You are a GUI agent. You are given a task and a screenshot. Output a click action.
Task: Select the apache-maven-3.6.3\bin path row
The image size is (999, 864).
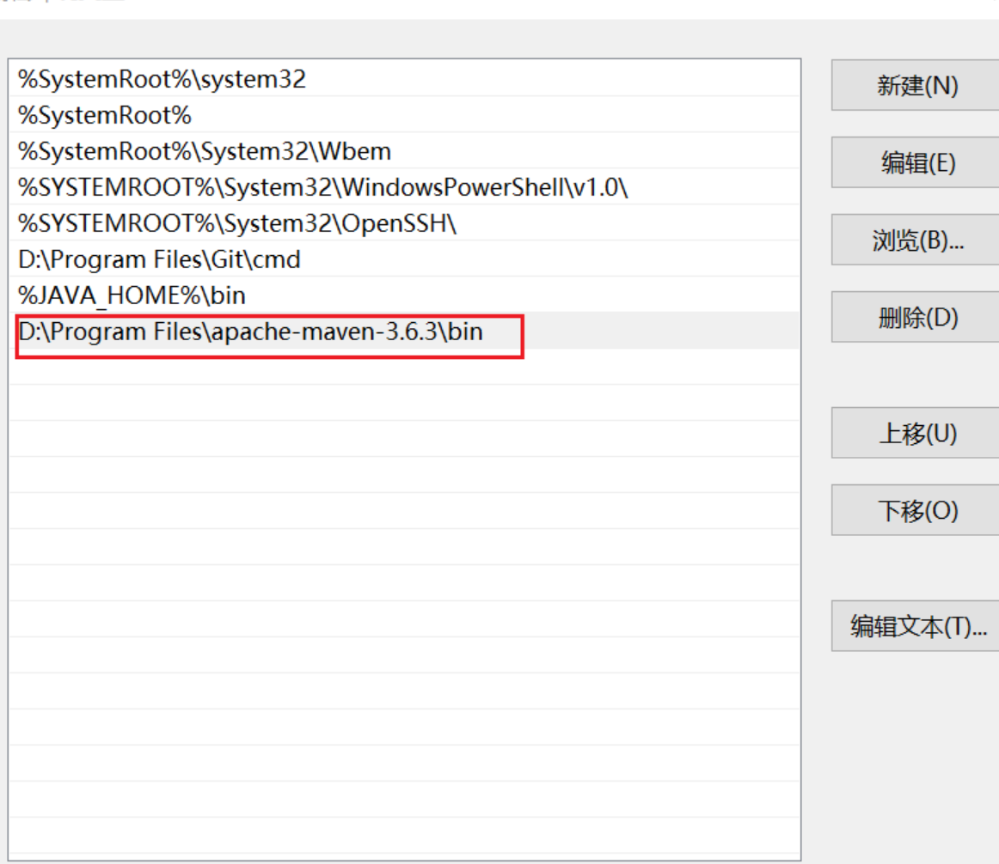tap(405, 331)
